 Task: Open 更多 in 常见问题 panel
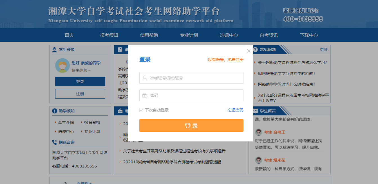[x=324, y=50]
